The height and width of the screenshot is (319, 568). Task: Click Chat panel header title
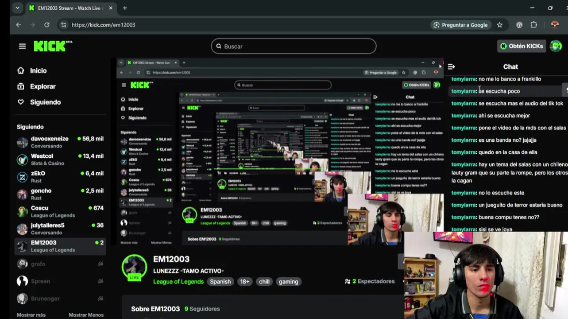(x=510, y=66)
